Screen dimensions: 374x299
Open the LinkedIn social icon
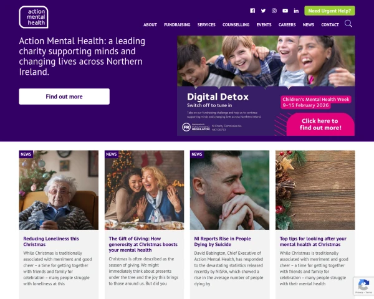(x=296, y=11)
